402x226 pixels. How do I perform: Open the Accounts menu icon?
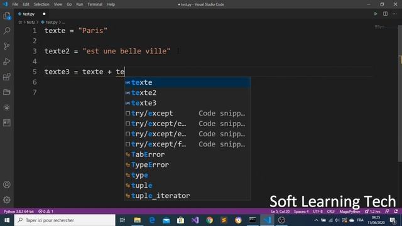7,185
